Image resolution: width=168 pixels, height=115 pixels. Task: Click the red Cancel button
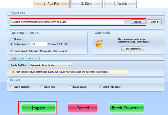82,108
